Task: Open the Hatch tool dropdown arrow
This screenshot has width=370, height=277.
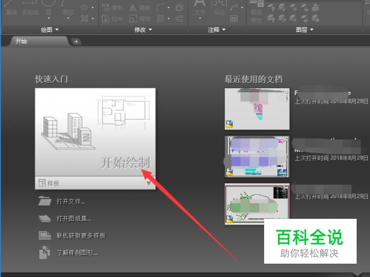Action: tap(92, 18)
